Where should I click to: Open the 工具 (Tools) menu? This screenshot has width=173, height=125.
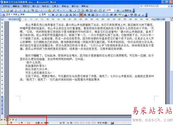click(55, 6)
